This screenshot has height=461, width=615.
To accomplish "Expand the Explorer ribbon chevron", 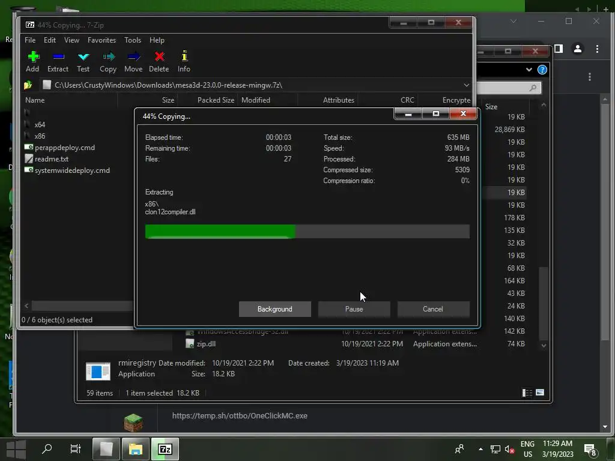I will point(529,70).
